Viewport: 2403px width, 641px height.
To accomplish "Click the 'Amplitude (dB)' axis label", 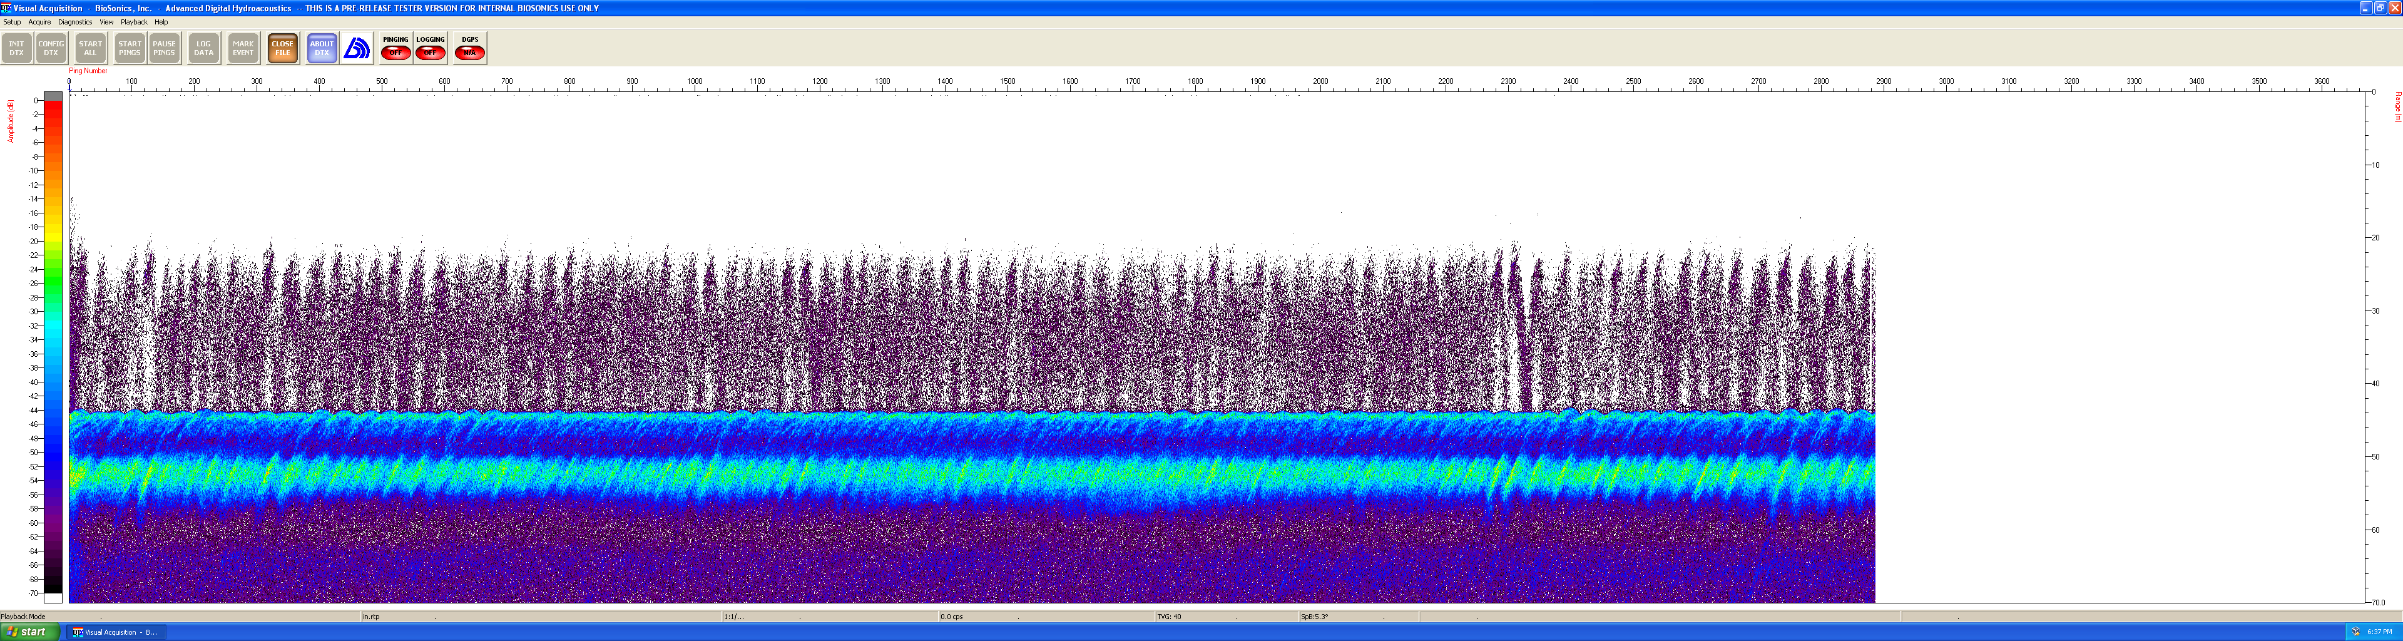I will (x=11, y=120).
